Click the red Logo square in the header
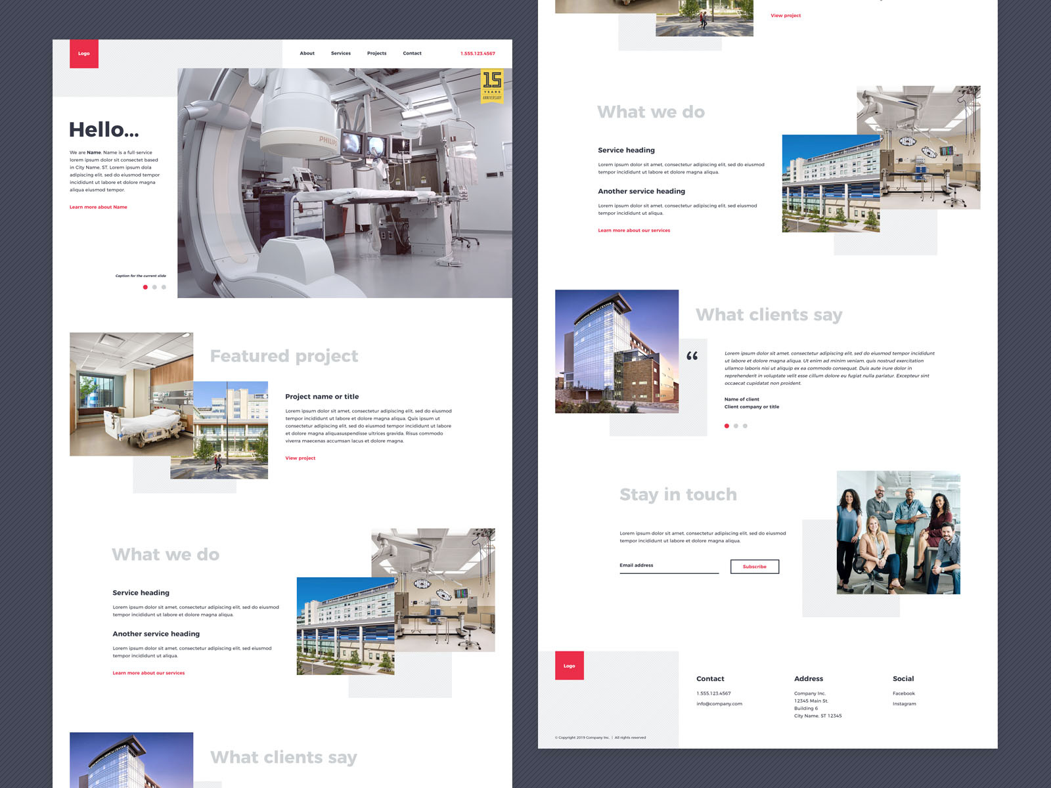Viewport: 1051px width, 788px height. click(84, 54)
